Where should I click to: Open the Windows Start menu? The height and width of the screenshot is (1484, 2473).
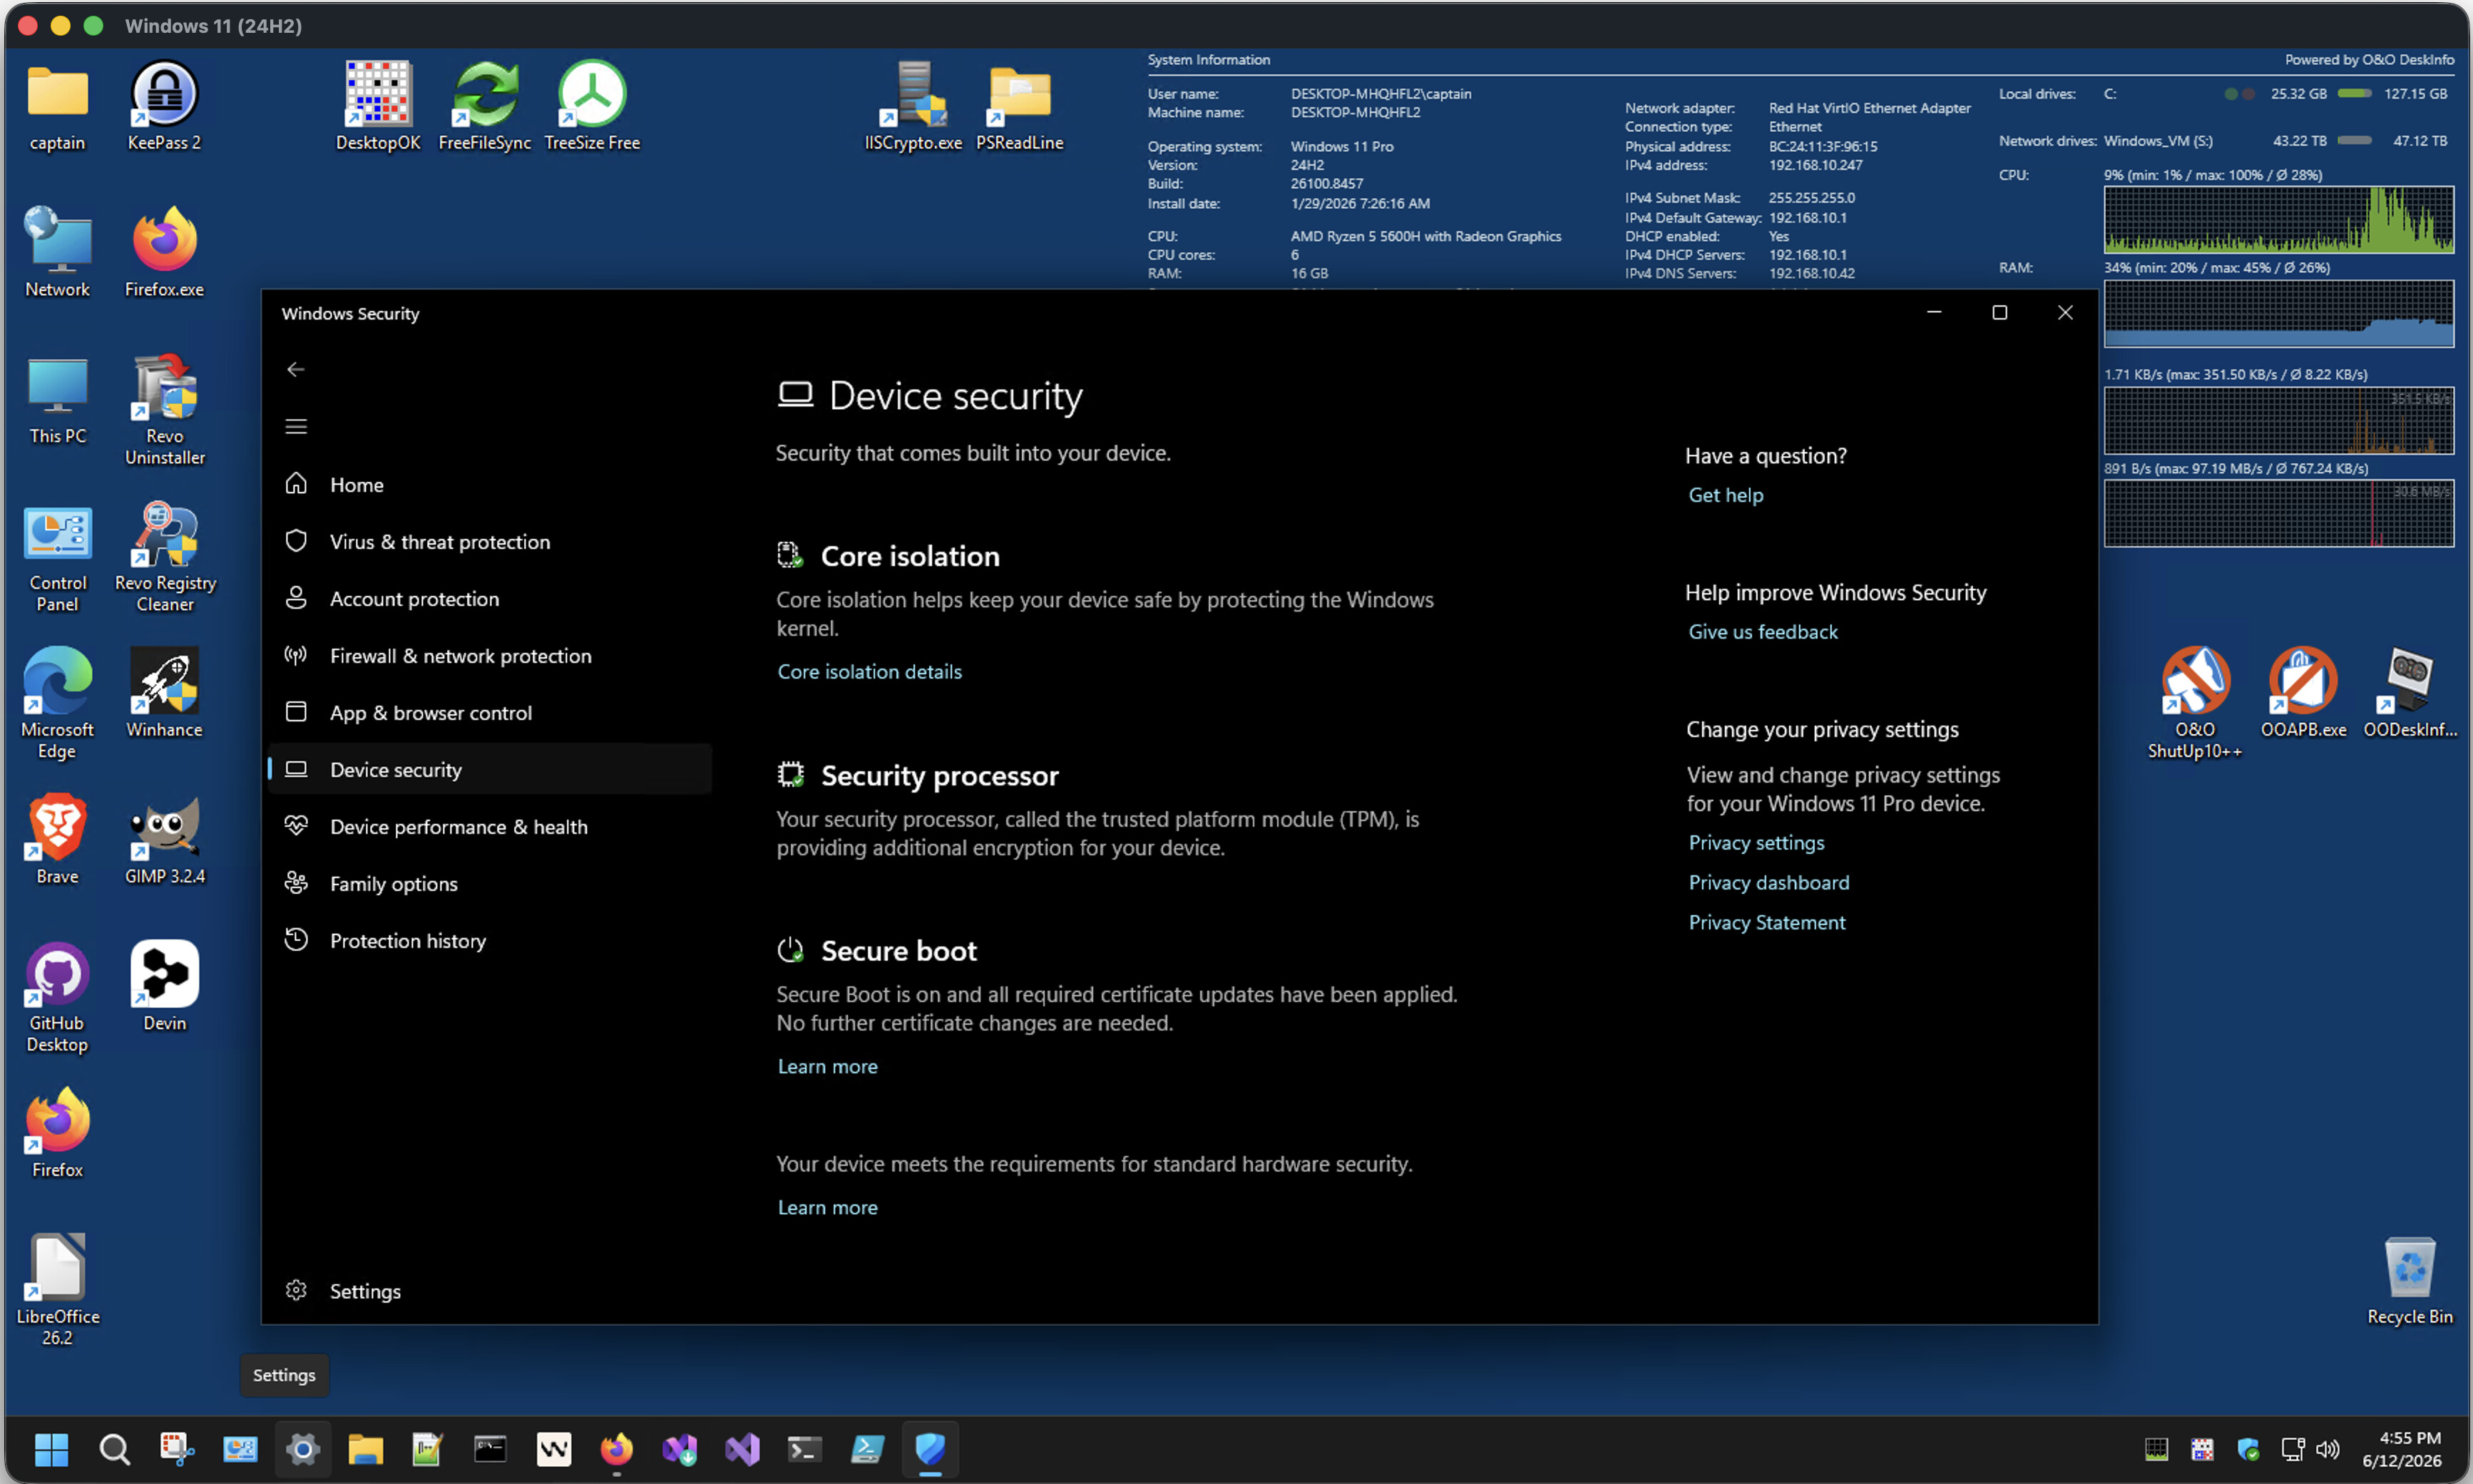[51, 1449]
